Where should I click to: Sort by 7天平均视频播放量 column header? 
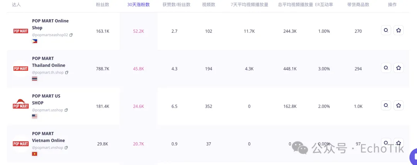tap(249, 5)
